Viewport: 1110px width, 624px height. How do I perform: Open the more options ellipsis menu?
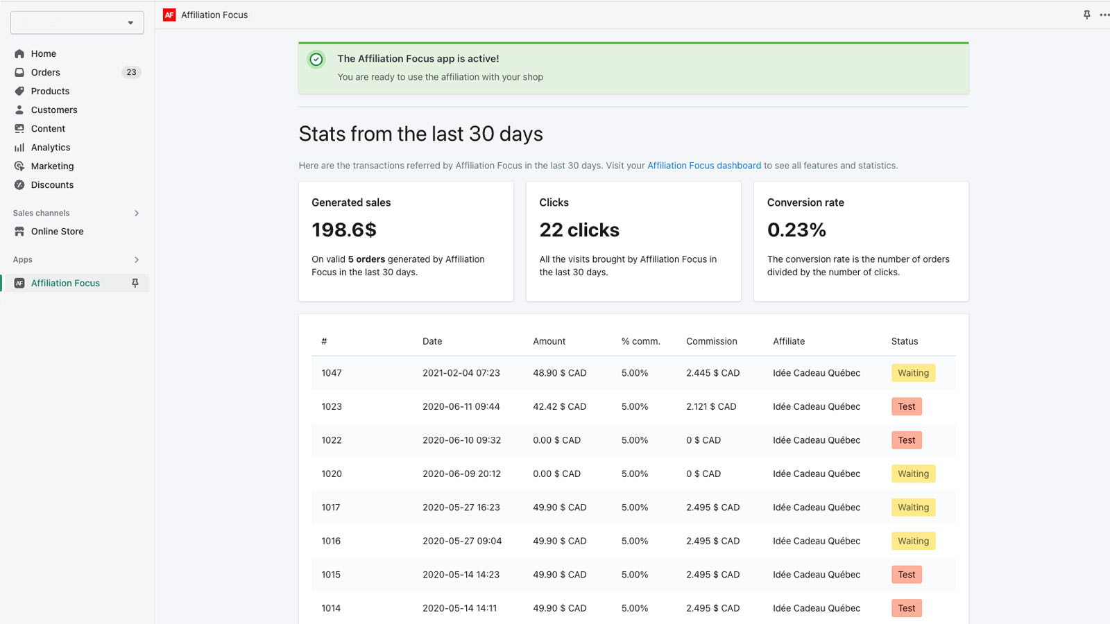click(1104, 15)
